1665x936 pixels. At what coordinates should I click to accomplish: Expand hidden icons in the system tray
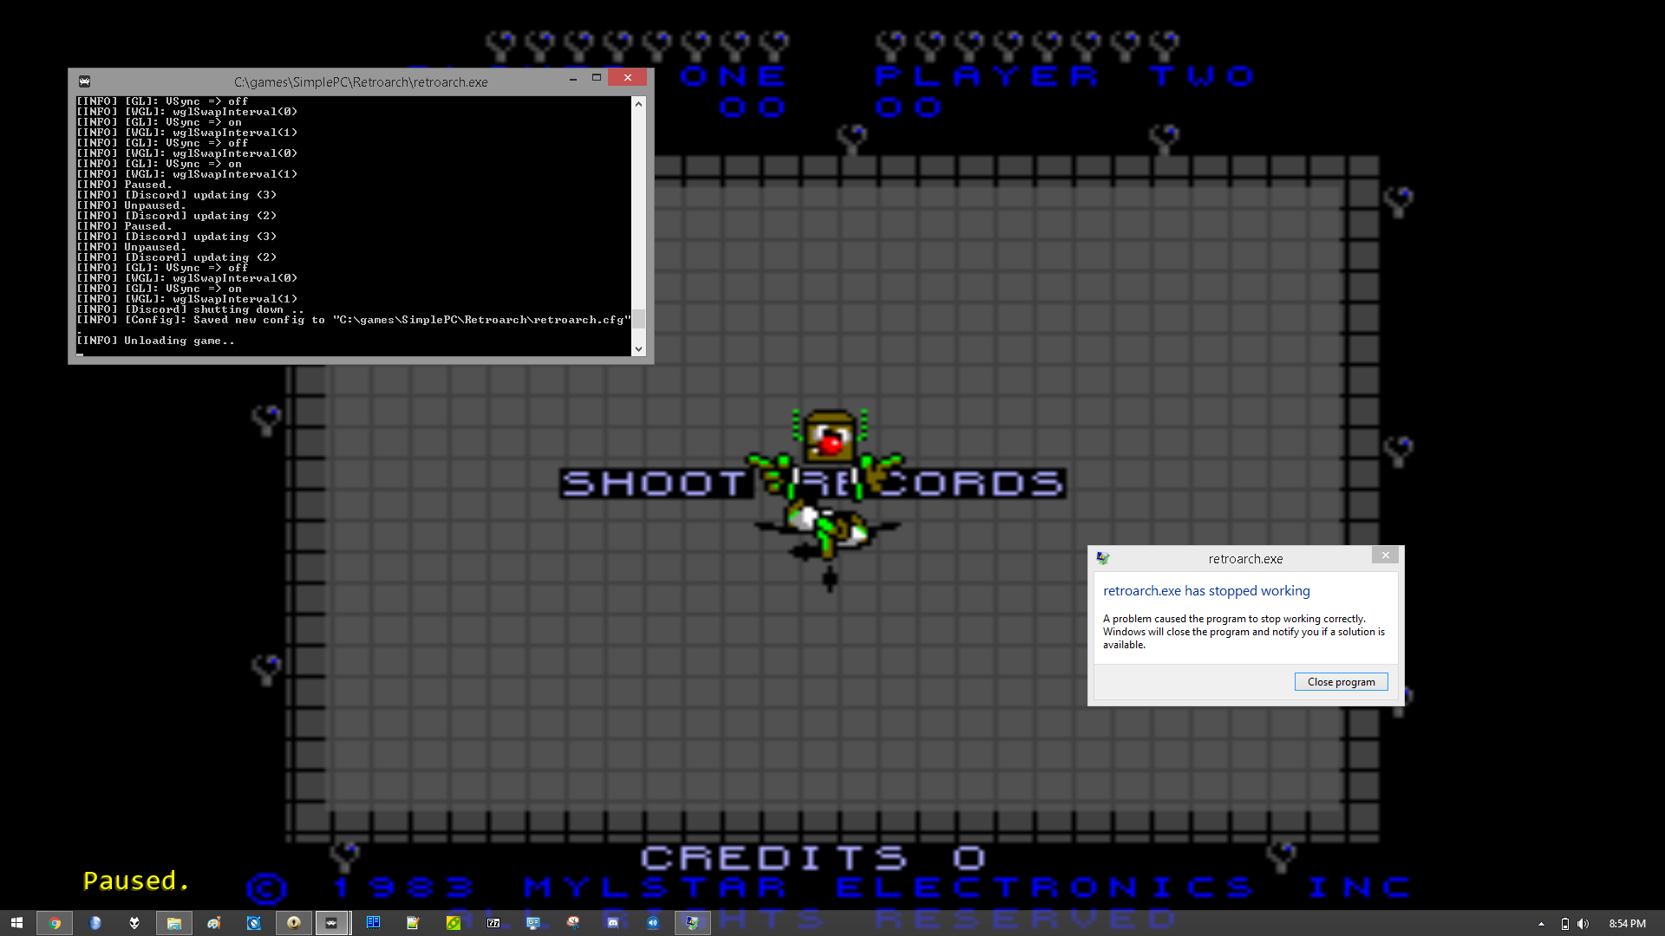tap(1542, 924)
